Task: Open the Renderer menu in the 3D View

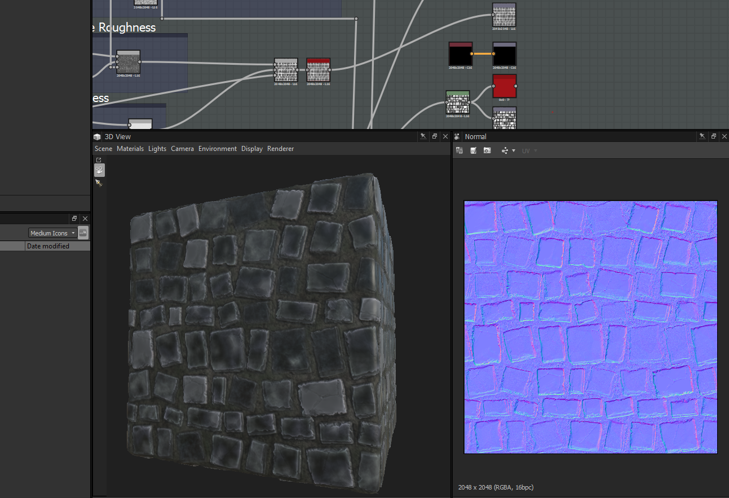Action: [280, 148]
